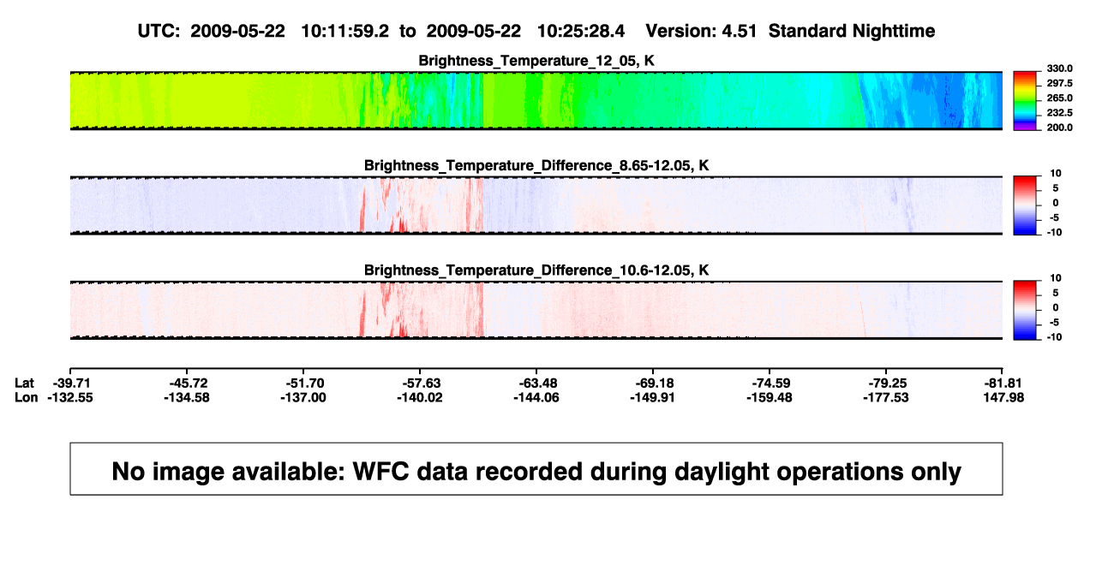Click latitude tick value -74.59
This screenshot has width=1114, height=571.
pos(770,383)
